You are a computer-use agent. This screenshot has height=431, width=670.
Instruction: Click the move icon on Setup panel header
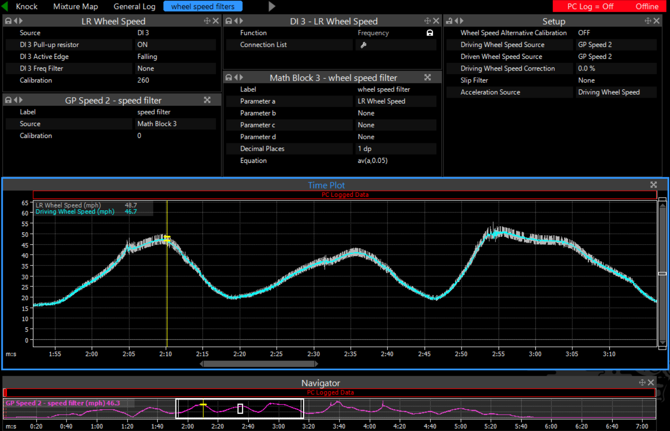648,21
